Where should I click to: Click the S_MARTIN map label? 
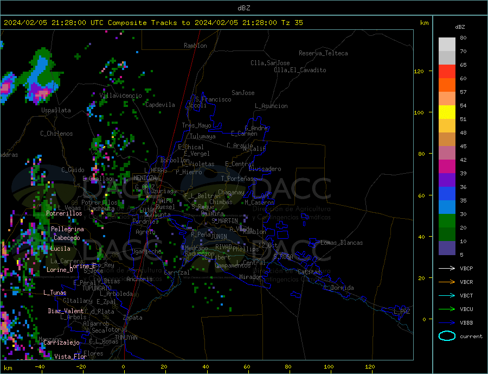click(224, 221)
